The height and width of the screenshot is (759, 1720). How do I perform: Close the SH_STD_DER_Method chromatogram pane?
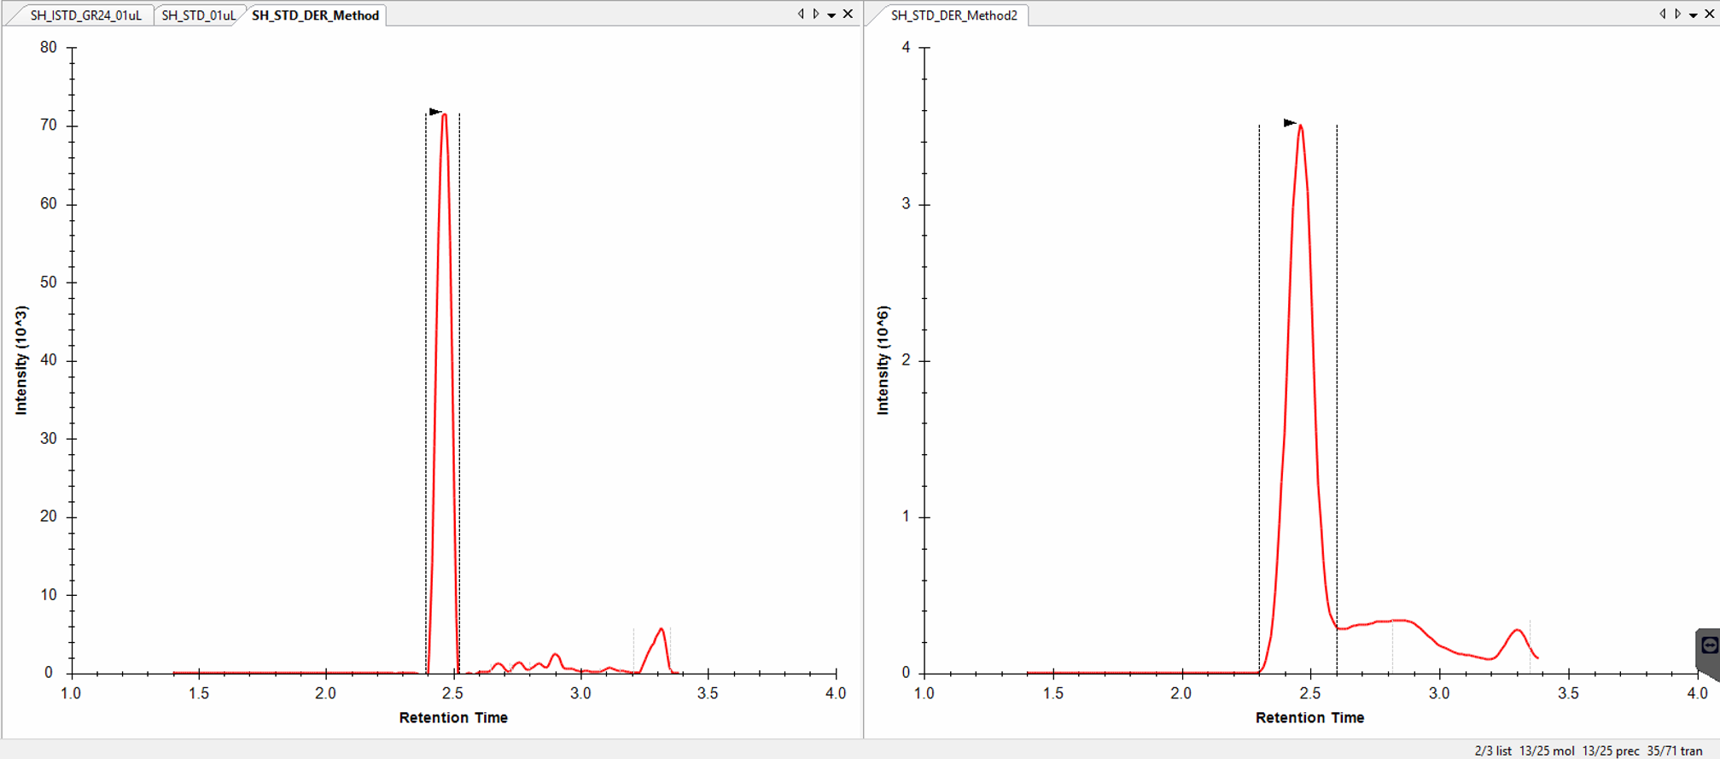848,14
